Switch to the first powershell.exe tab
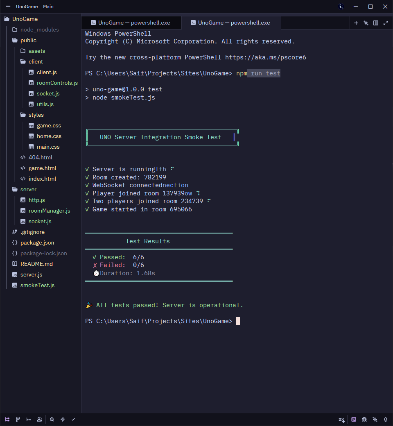This screenshot has height=426, width=393. coord(131,23)
